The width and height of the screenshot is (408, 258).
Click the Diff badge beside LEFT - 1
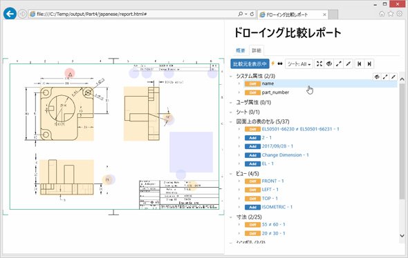point(252,190)
